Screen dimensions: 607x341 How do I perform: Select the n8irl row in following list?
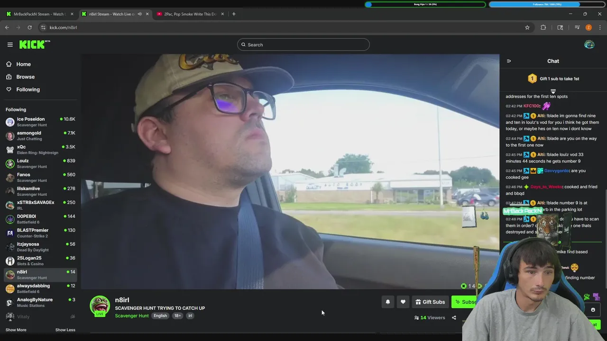coord(40,275)
